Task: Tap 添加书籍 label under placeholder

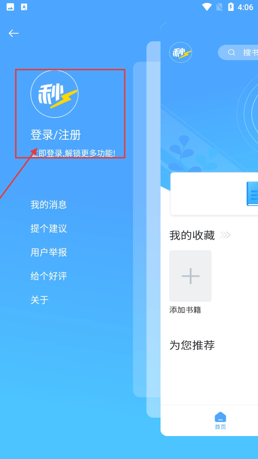Action: click(185, 310)
